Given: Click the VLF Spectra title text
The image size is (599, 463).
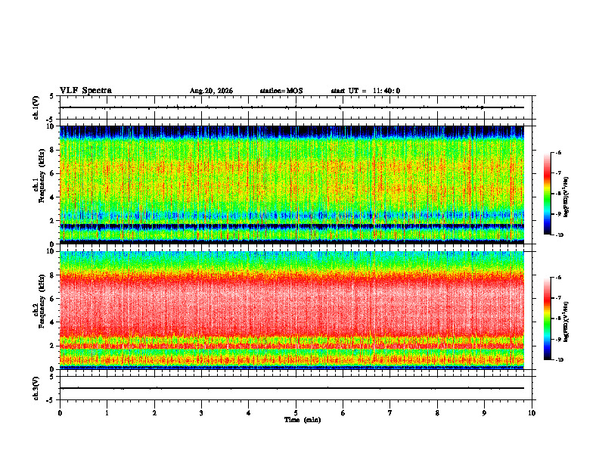Looking at the screenshot, I should coord(85,91).
